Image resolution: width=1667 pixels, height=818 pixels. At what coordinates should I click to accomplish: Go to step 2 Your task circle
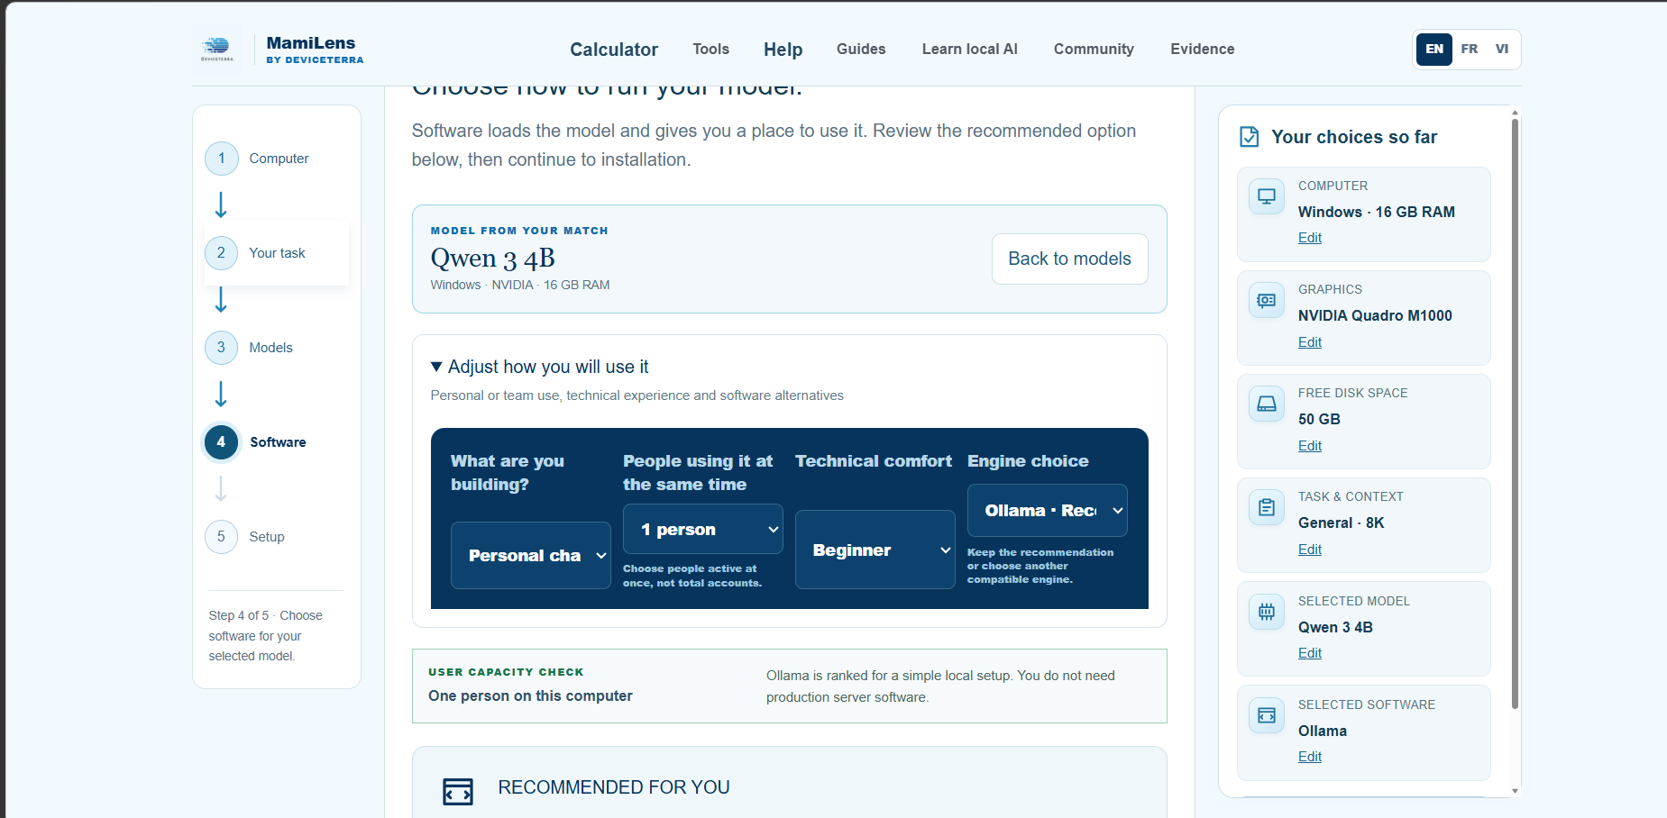221,253
